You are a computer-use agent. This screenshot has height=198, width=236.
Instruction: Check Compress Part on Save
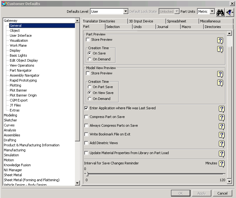tap(86, 117)
